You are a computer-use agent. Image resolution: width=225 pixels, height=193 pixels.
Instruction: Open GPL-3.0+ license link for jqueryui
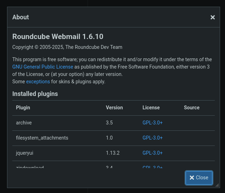point(153,153)
